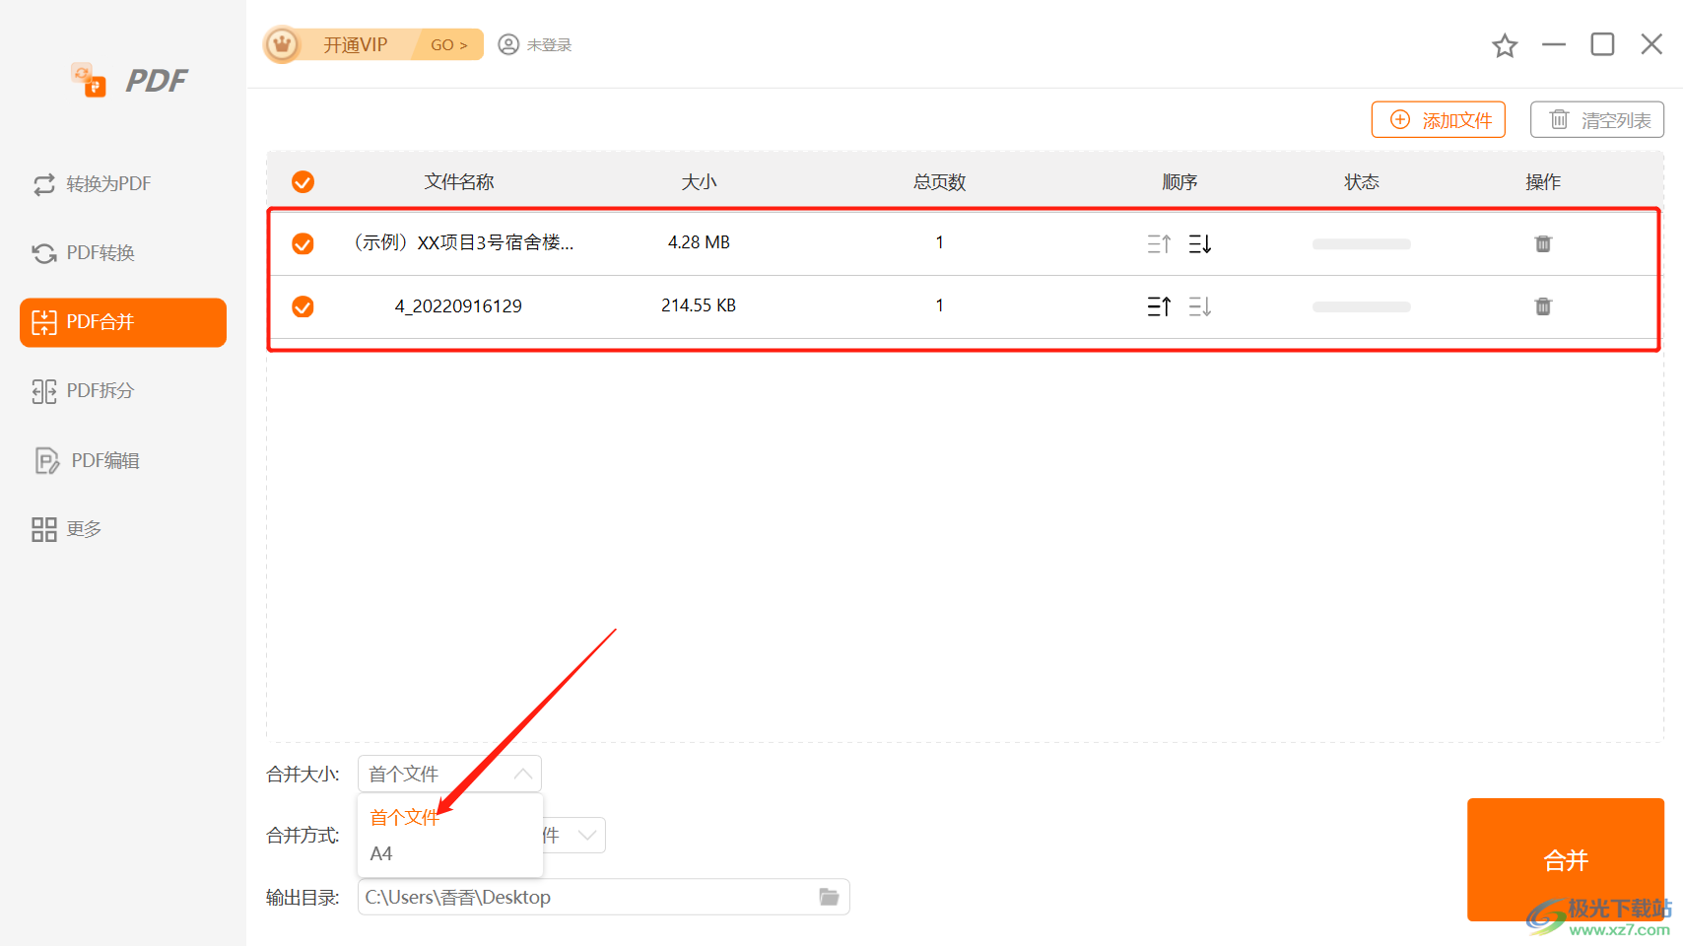This screenshot has width=1683, height=946.
Task: Delete the 4_20220916129 file row
Action: 1543,306
